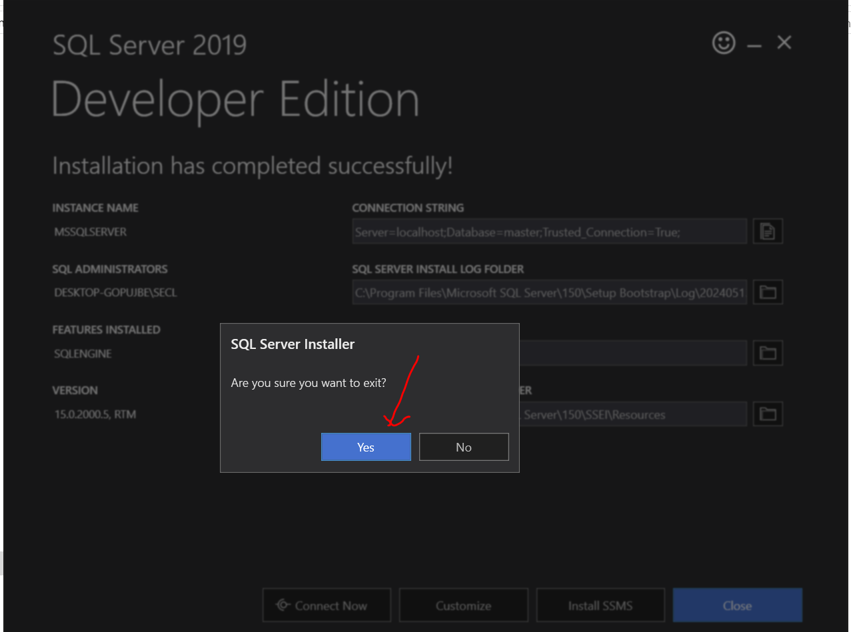Open the folder icon beside the SSEI\Resources path

click(768, 414)
